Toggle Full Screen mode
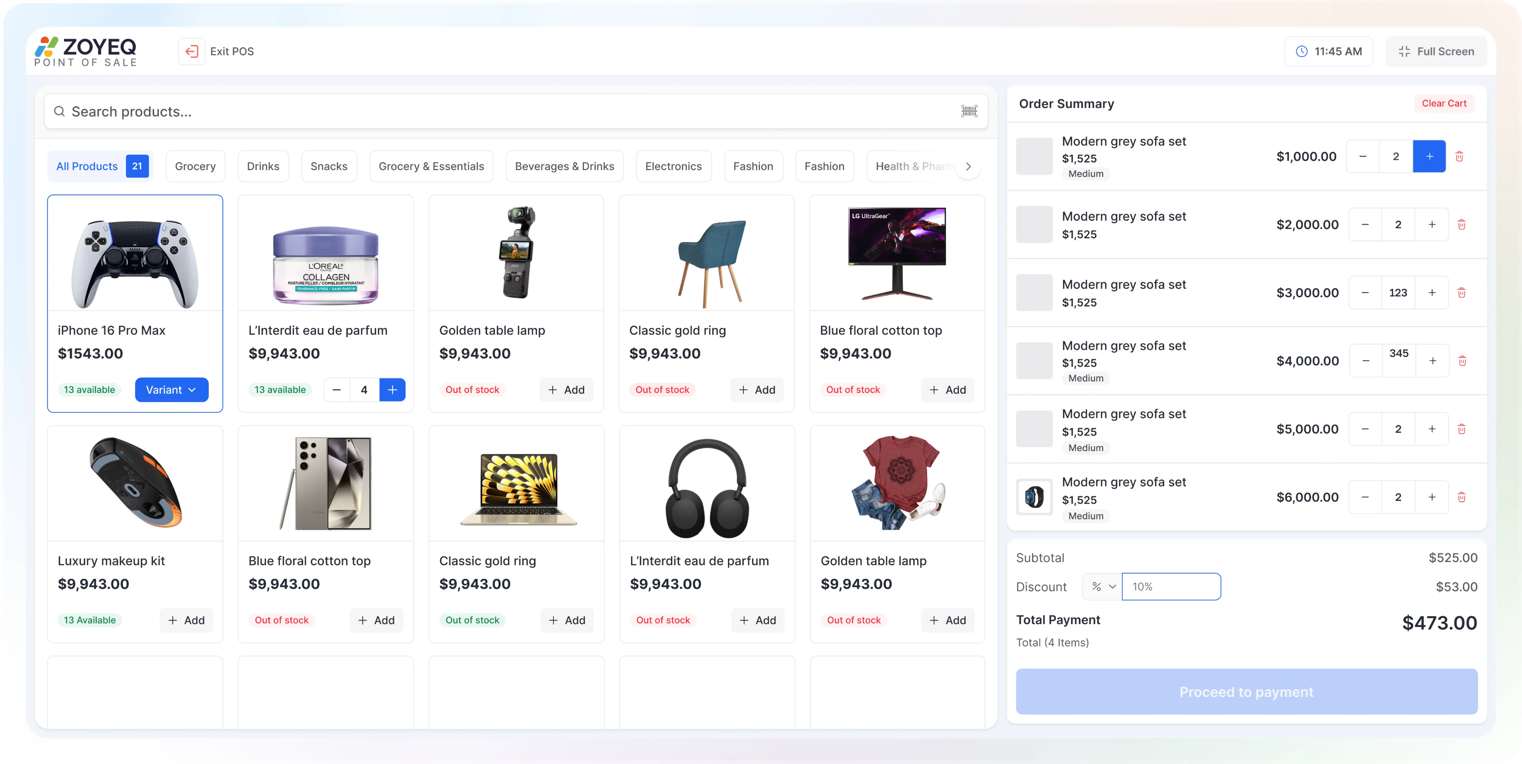Image resolution: width=1522 pixels, height=764 pixels. (x=1436, y=51)
